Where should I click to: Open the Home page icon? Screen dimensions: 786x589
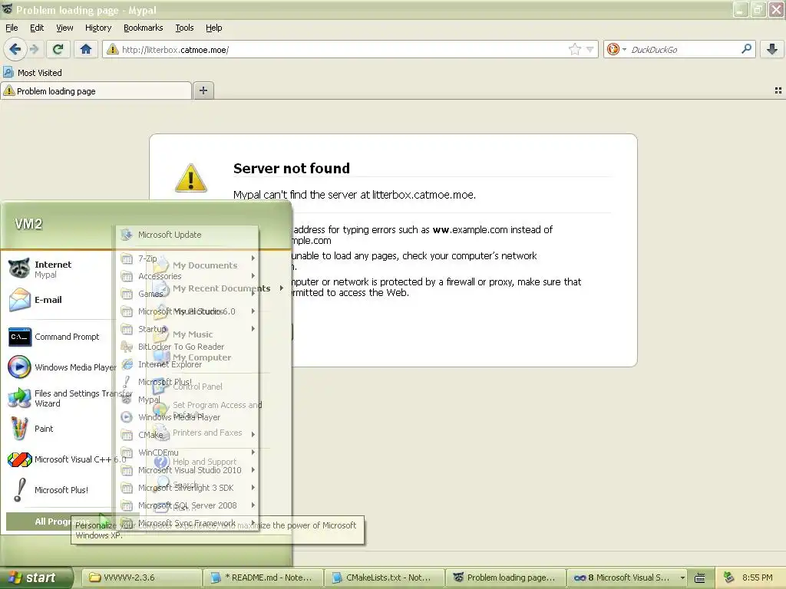pyautogui.click(x=86, y=49)
